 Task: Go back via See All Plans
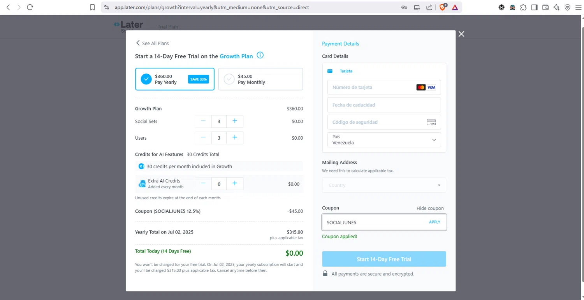click(x=152, y=43)
